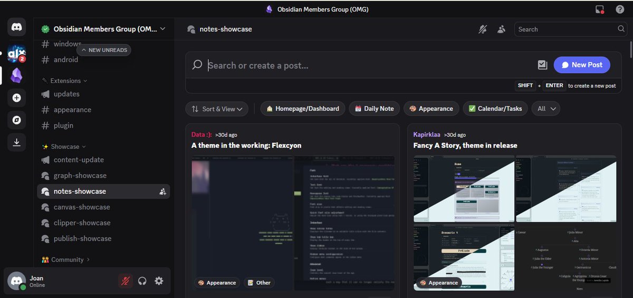
Task: Click Other tag on Flexcyon post
Action: (259, 283)
